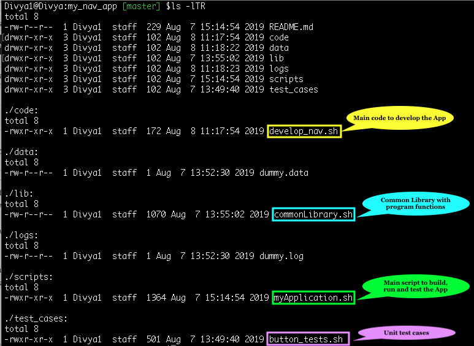Screen dimensions: 474x346
Task: Click the './scripts:' directory header
Action: click(x=28, y=277)
